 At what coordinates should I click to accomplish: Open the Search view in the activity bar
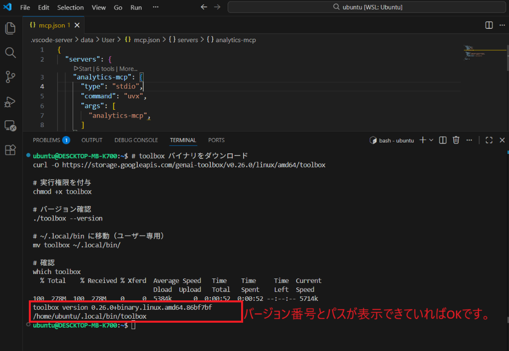[10, 53]
